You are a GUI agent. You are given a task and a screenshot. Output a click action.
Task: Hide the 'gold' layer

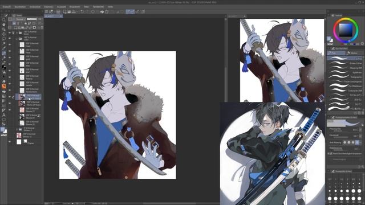(10, 58)
